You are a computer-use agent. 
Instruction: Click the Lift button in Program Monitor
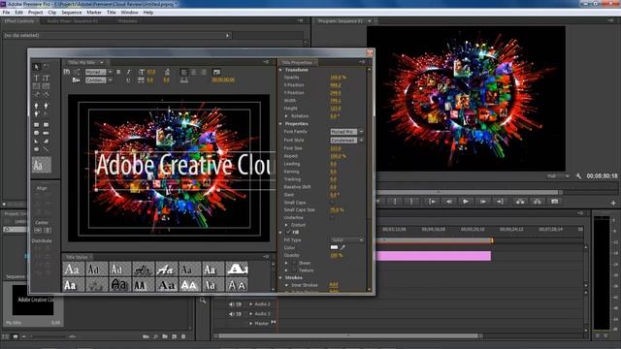520,202
